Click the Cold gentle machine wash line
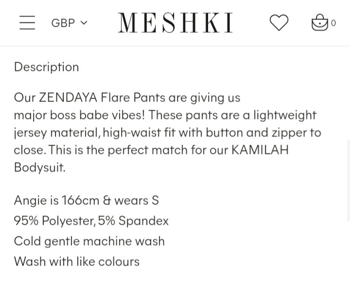The height and width of the screenshot is (283, 350). pyautogui.click(x=89, y=241)
